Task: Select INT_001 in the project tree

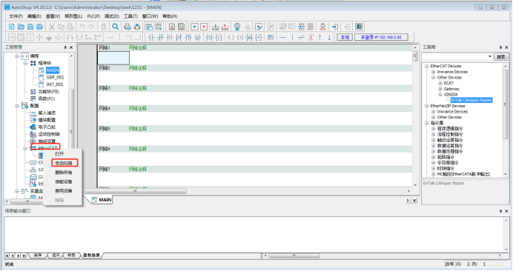Action: coord(55,84)
